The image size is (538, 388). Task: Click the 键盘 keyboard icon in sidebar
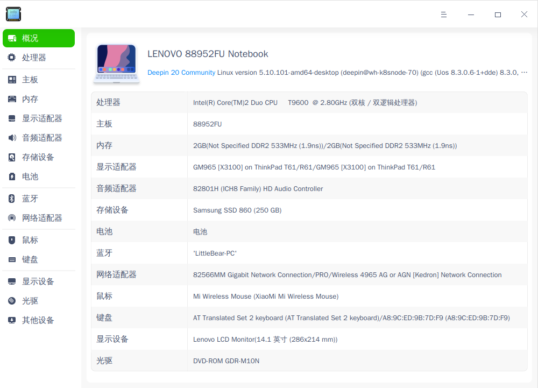tap(12, 259)
